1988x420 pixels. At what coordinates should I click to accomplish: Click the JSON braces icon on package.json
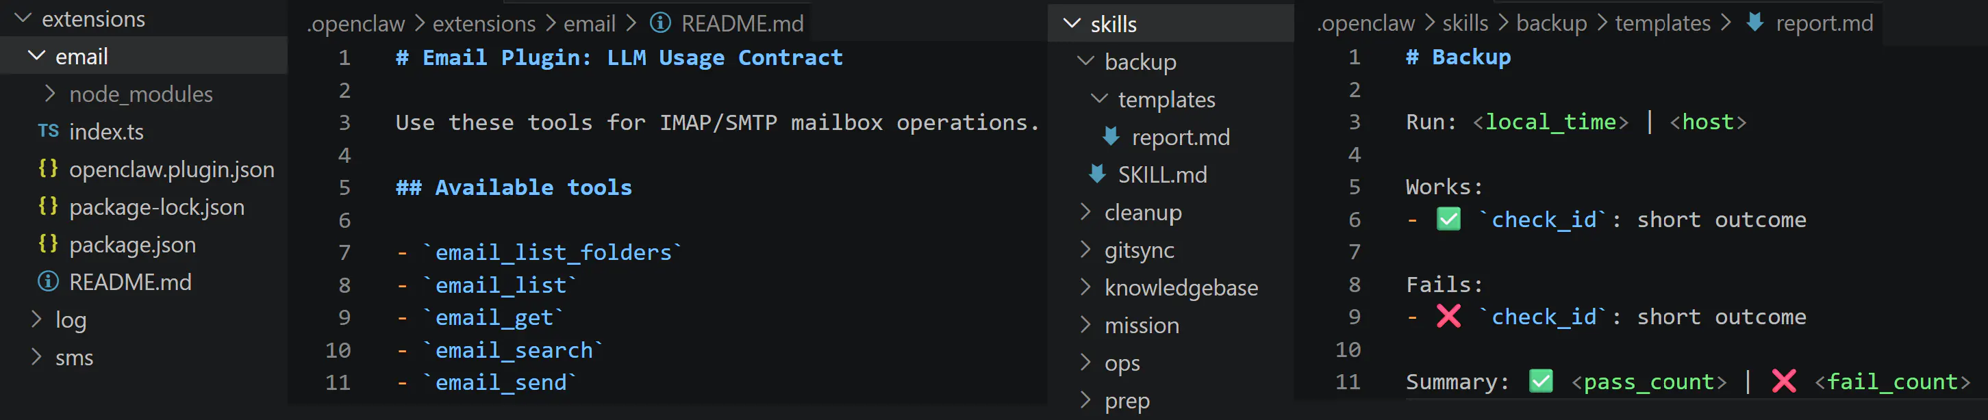pos(48,244)
